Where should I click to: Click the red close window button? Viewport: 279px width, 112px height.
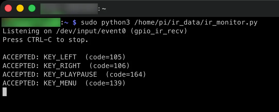tap(8, 8)
